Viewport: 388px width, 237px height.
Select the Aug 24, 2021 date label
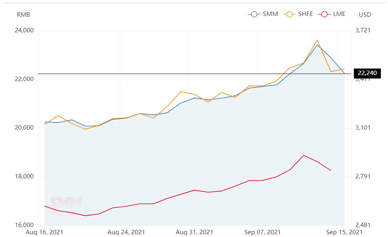[126, 232]
